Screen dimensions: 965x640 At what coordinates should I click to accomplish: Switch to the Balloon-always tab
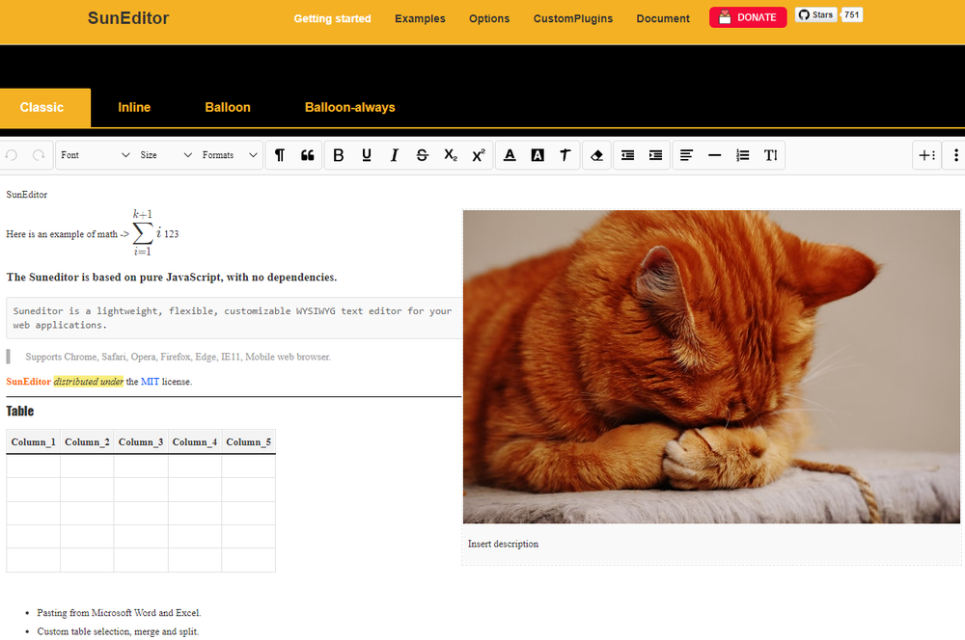point(349,108)
